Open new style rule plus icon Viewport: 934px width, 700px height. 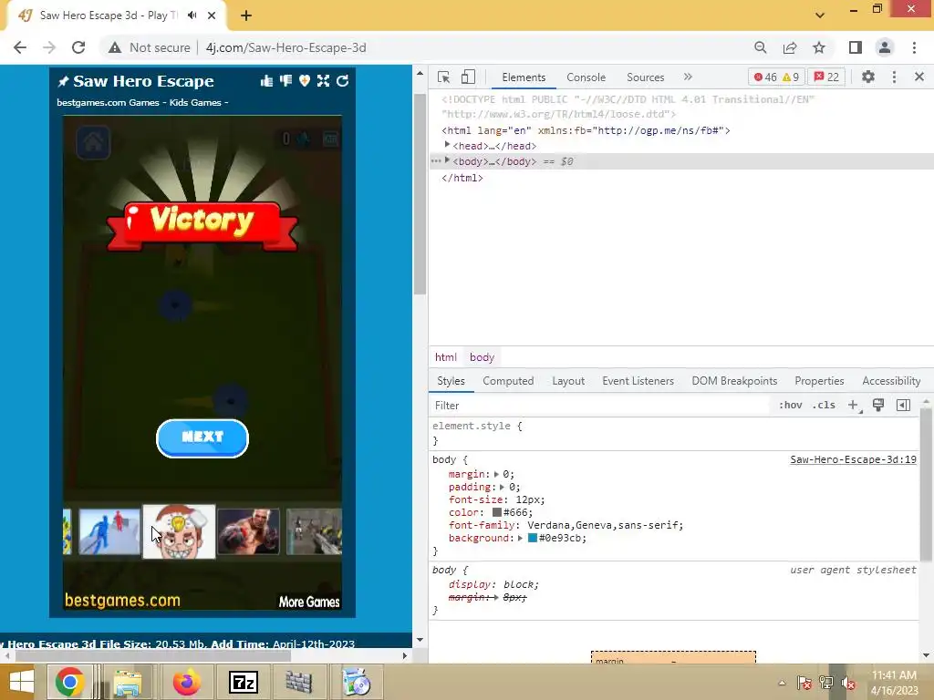(854, 406)
